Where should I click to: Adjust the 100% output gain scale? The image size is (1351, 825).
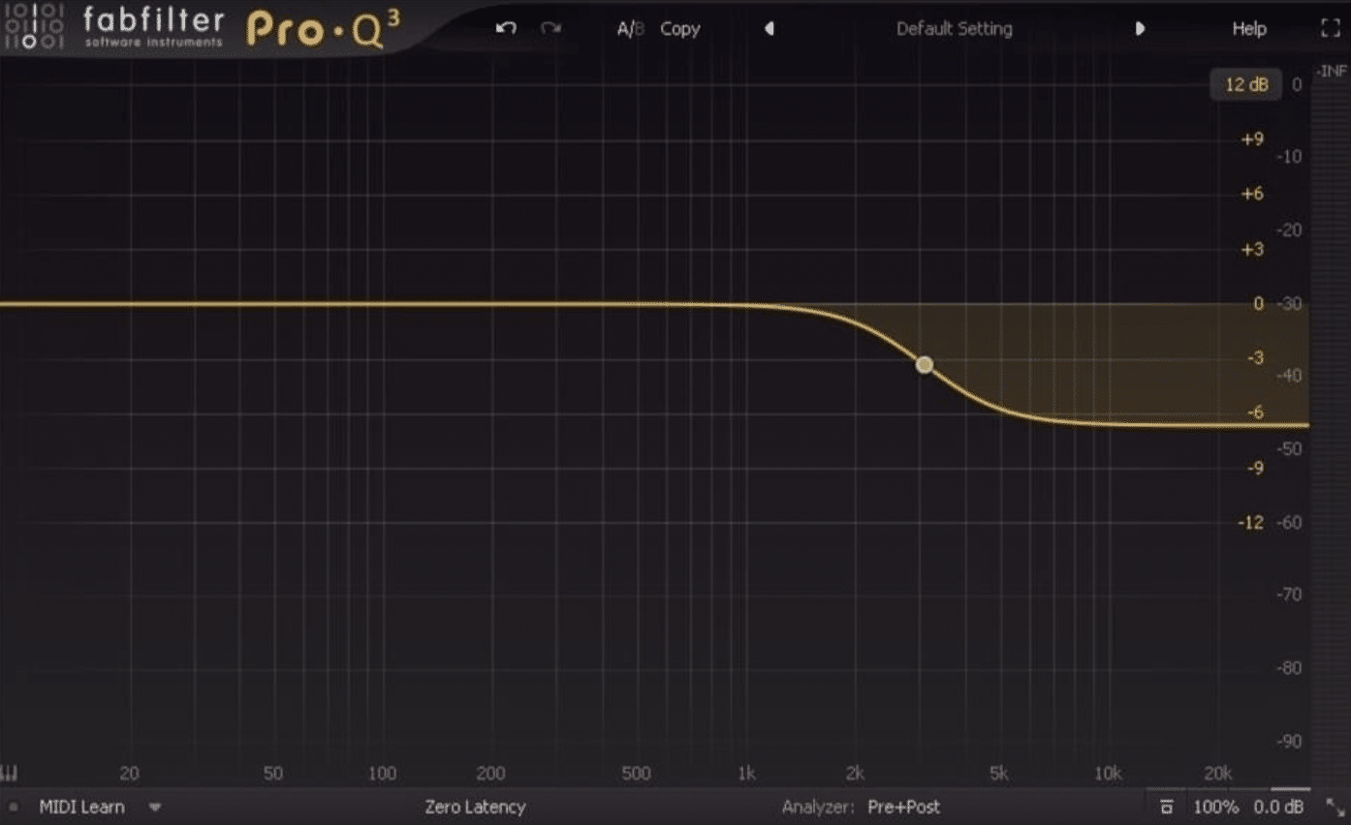click(1215, 807)
